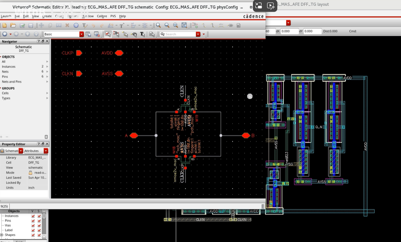Click the Property Editor help question icon
401x242 pixels.
[x=39, y=144]
